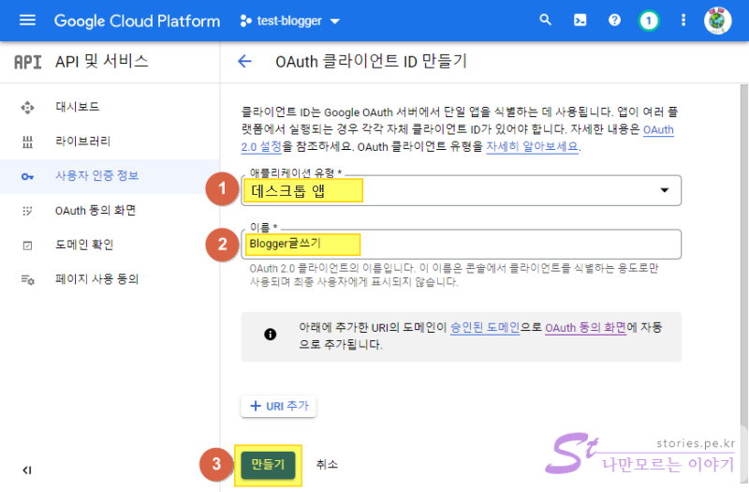Click the API logo icon
749x492 pixels.
(x=28, y=62)
